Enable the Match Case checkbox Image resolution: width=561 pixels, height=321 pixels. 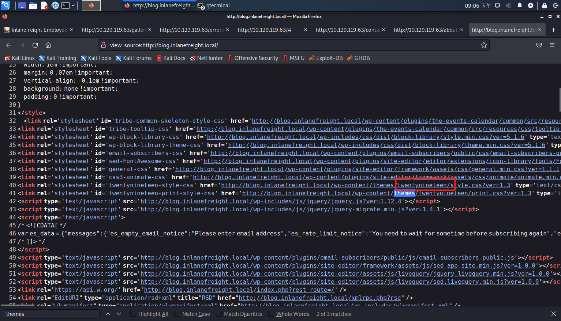click(177, 314)
